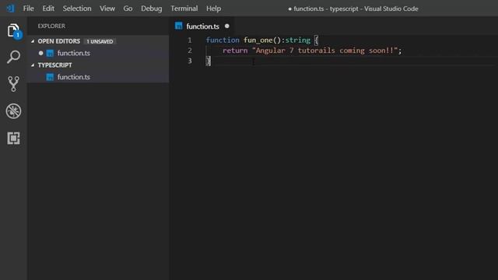Click the 'function' keyword on line 1

tap(223, 40)
